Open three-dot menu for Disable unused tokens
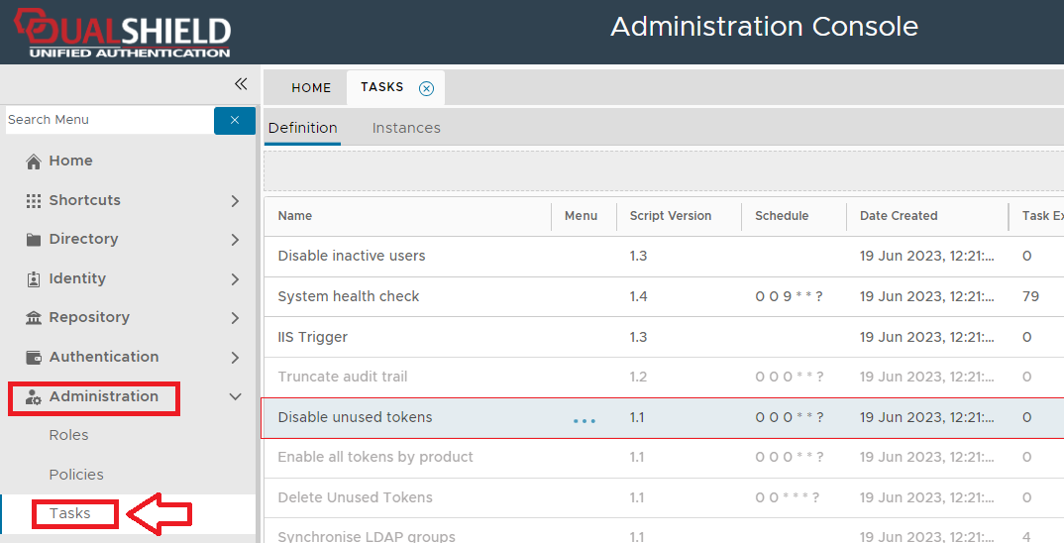The height and width of the screenshot is (543, 1064). pyautogui.click(x=585, y=420)
